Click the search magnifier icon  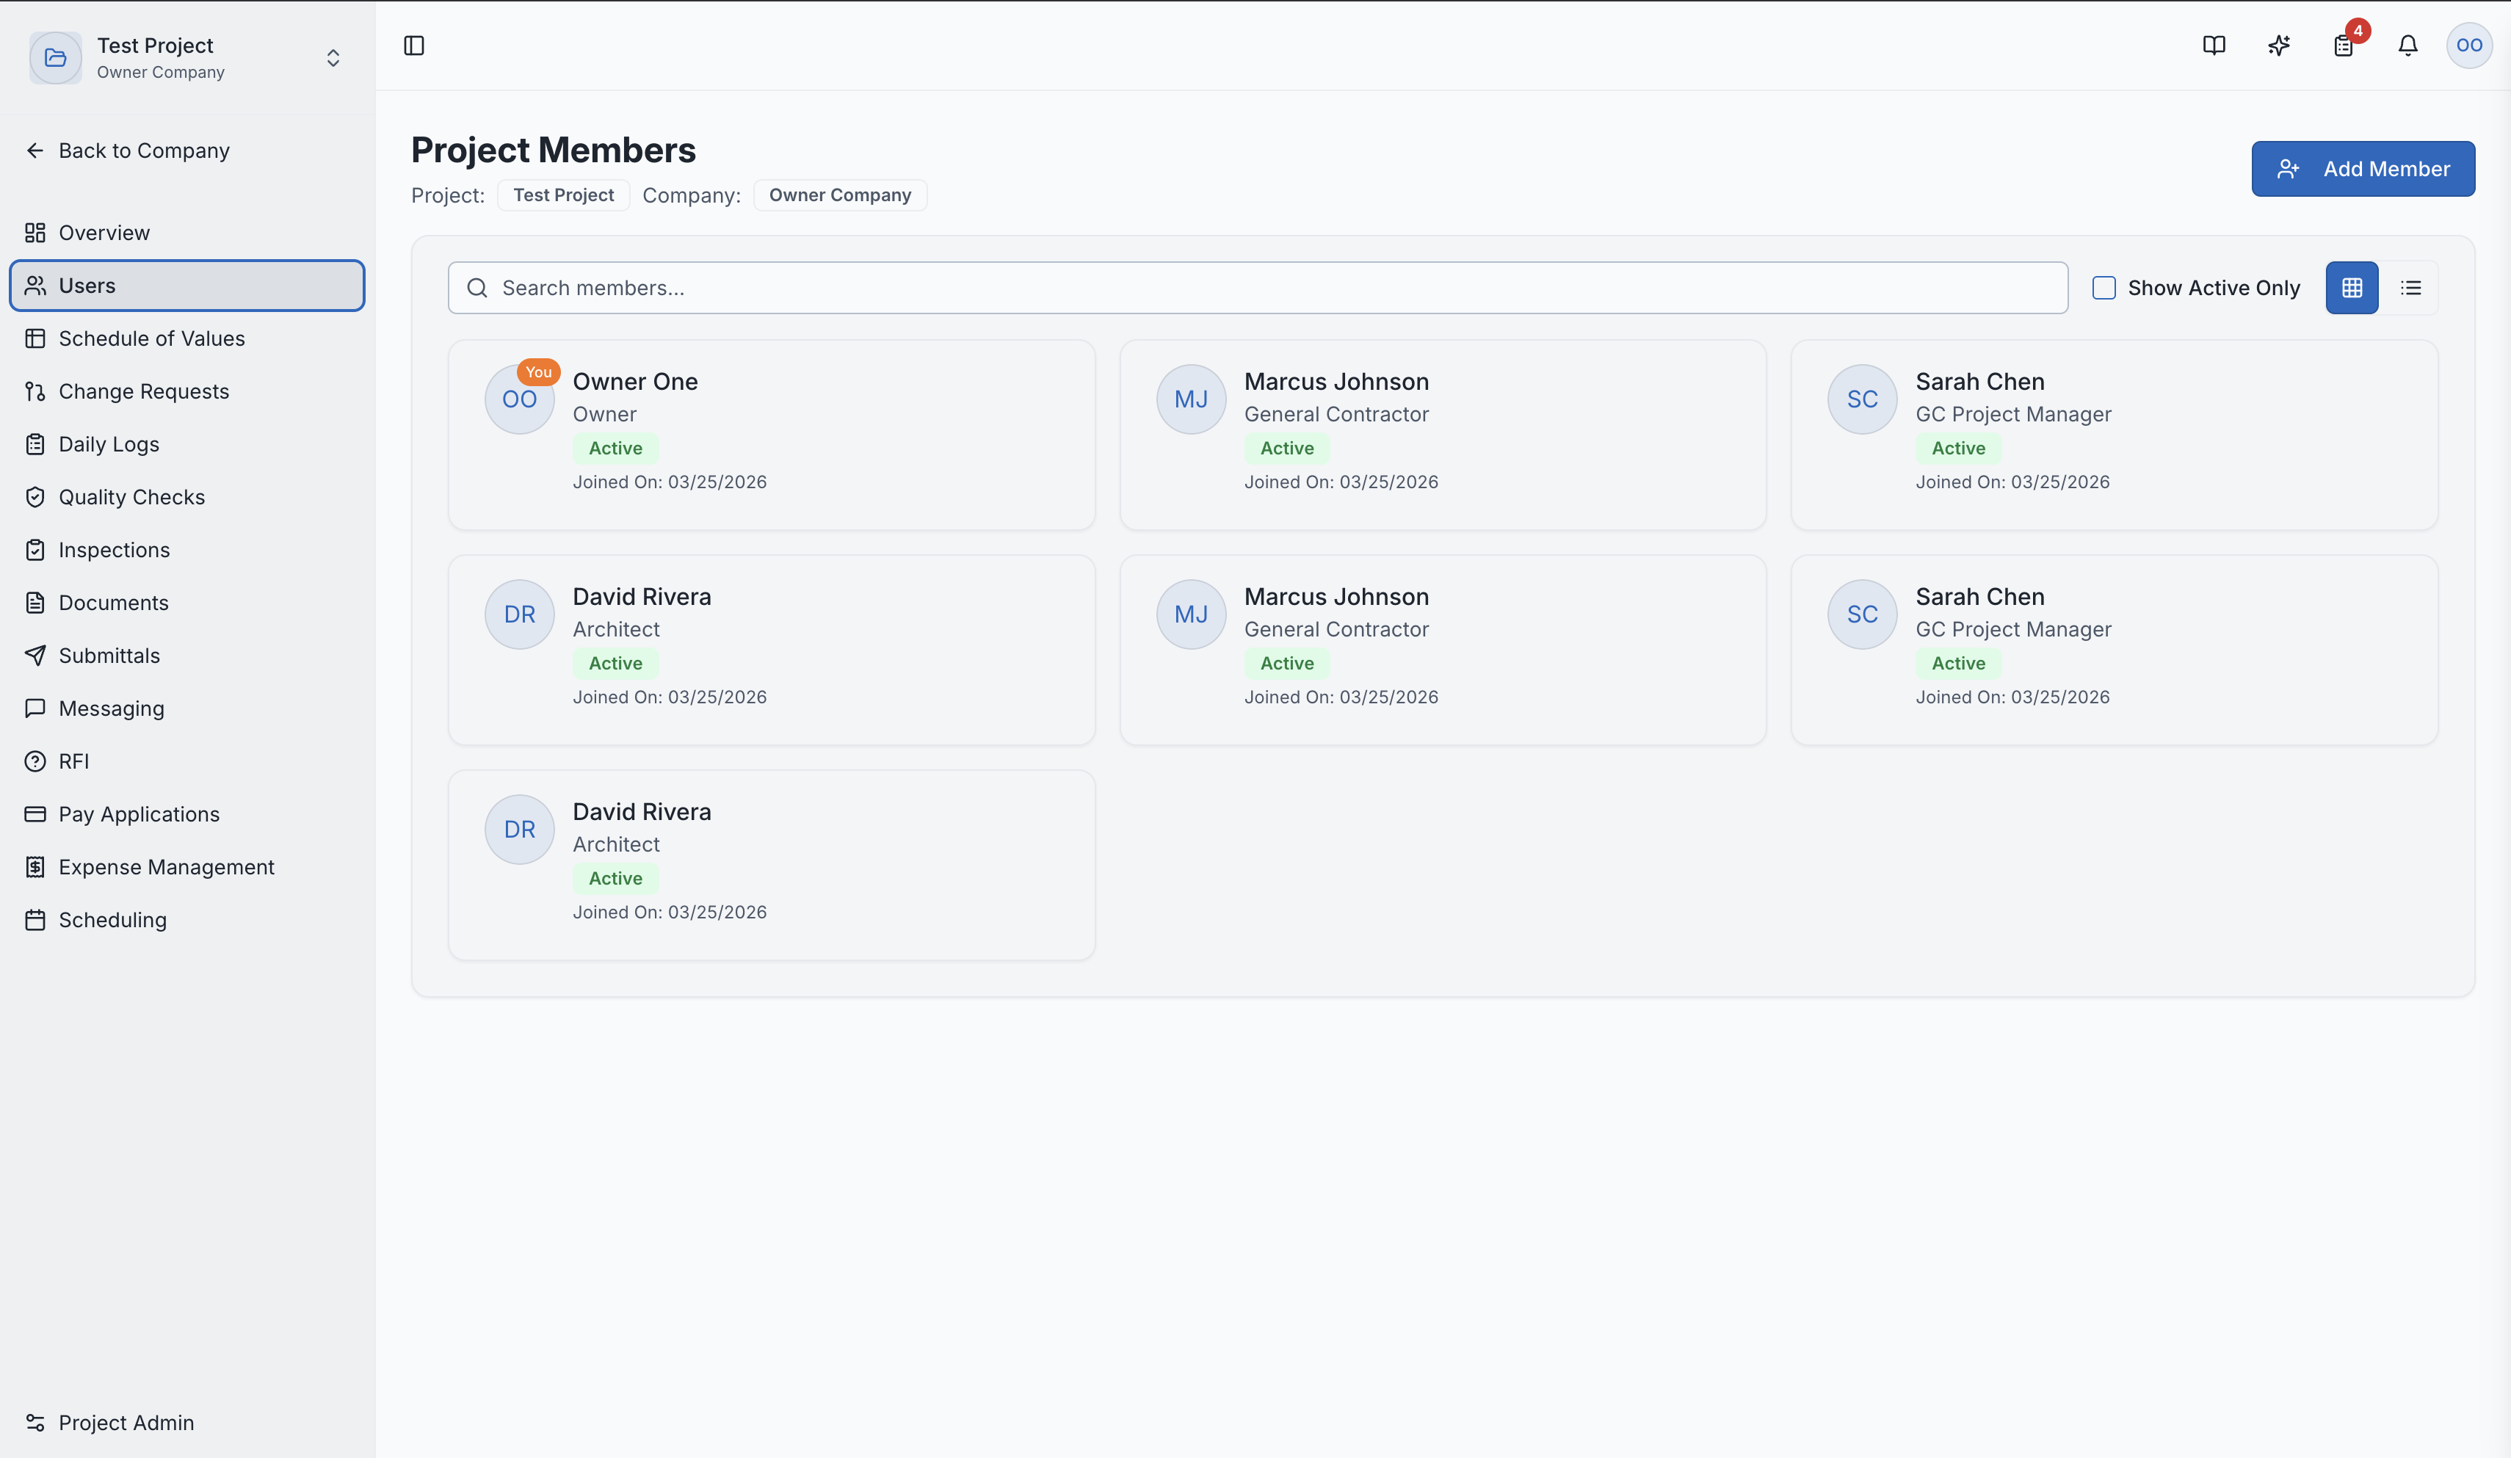(x=477, y=288)
